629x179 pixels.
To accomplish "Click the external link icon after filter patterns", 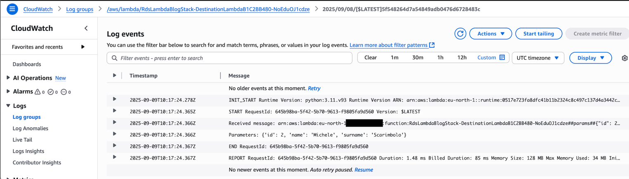I will click(x=432, y=45).
